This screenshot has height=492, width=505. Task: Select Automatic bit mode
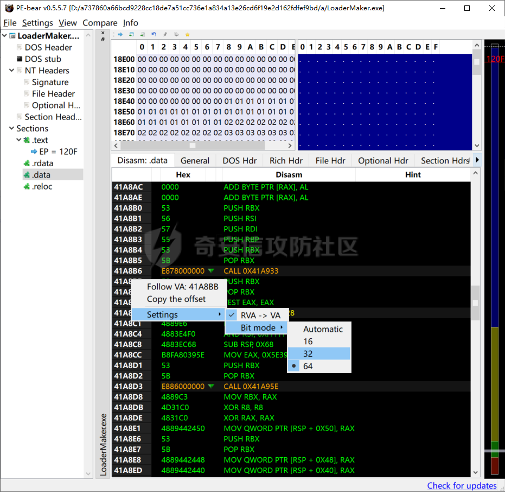coord(323,329)
